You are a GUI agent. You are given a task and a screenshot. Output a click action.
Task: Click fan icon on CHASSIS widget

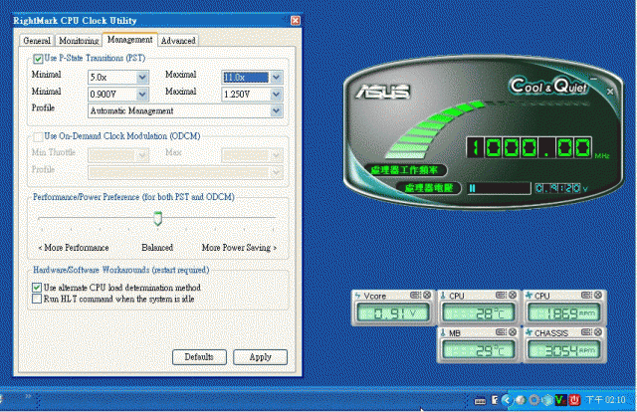pyautogui.click(x=529, y=332)
